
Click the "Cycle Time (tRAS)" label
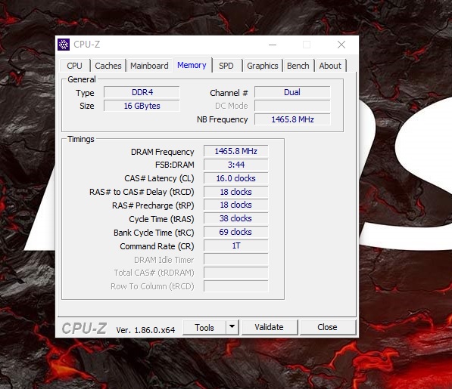point(161,219)
